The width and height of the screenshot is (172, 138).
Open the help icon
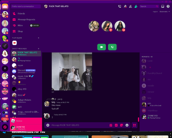168,6
